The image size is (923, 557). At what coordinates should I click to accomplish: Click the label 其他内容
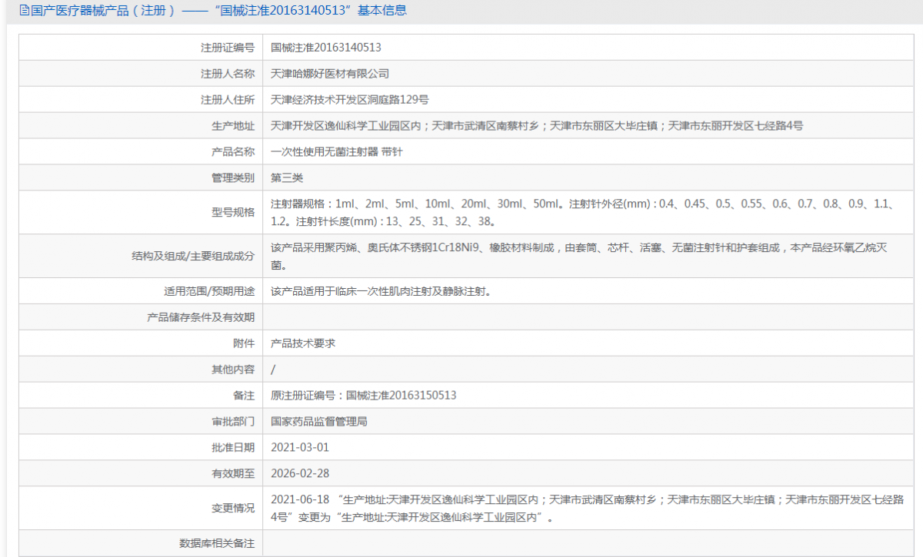point(233,370)
